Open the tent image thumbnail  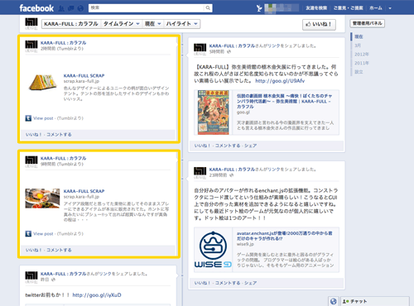click(42, 82)
